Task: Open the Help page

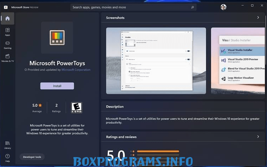Action: 7,158
